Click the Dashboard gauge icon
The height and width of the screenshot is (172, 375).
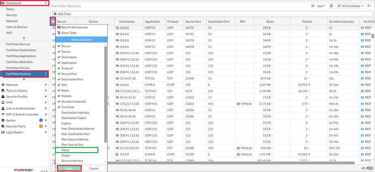[3, 3]
